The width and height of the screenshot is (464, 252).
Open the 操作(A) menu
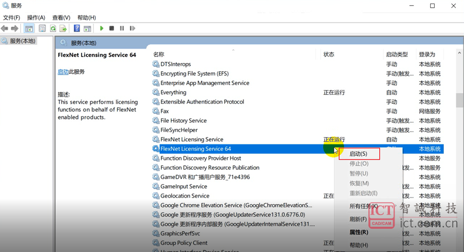pos(36,18)
